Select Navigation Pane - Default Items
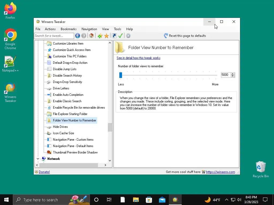Viewport: 274px width, 205px height. tap(73, 146)
